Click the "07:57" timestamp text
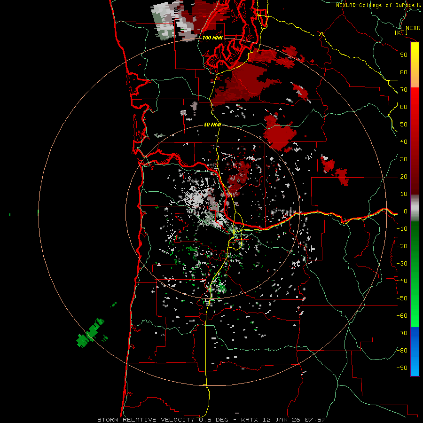Viewport: 423px width, 423px height. (x=315, y=420)
